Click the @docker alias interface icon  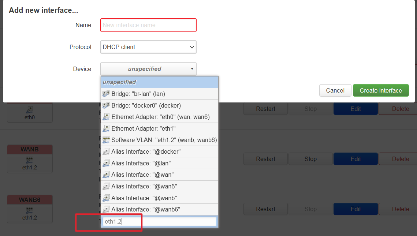point(106,152)
